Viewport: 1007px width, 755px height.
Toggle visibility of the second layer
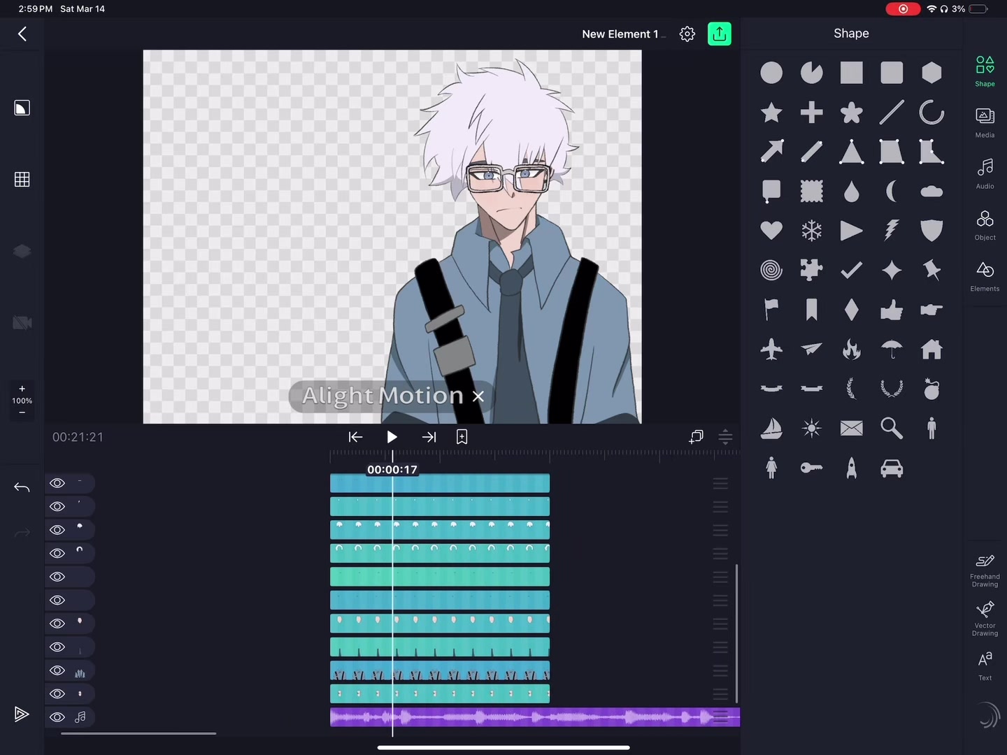(x=57, y=506)
